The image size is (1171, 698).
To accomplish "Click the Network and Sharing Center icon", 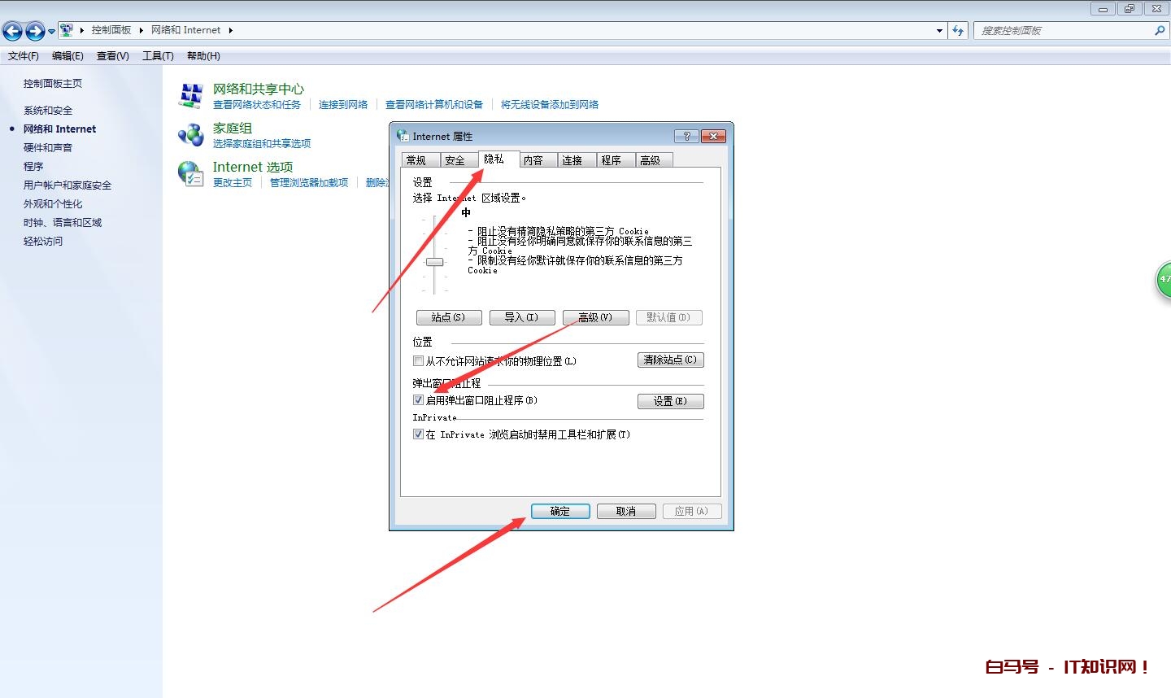I will coord(191,95).
